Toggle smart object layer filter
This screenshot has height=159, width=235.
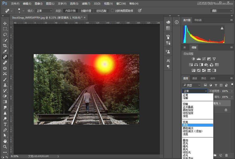[226, 85]
